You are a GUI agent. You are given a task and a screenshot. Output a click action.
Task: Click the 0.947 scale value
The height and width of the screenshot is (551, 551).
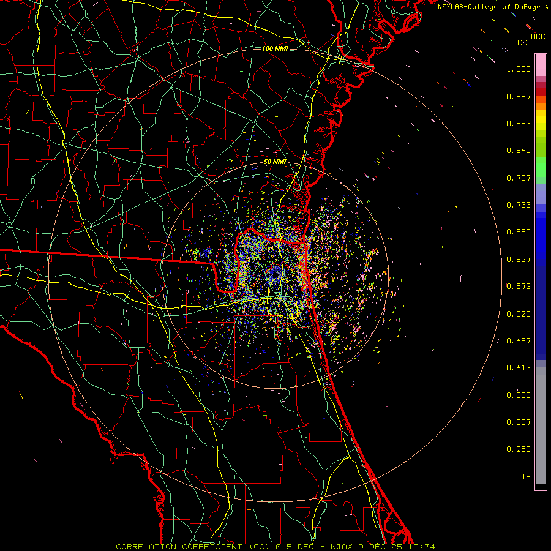[x=519, y=96]
